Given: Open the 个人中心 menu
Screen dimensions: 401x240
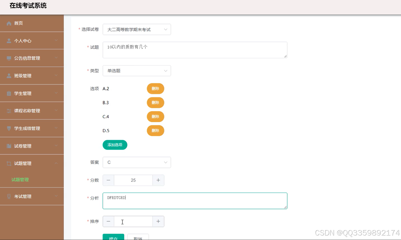Looking at the screenshot, I should pyautogui.click(x=32, y=41).
